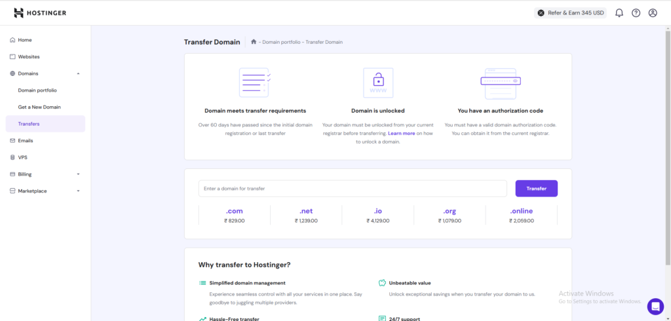Collapse the Domains menu arrow

click(79, 73)
